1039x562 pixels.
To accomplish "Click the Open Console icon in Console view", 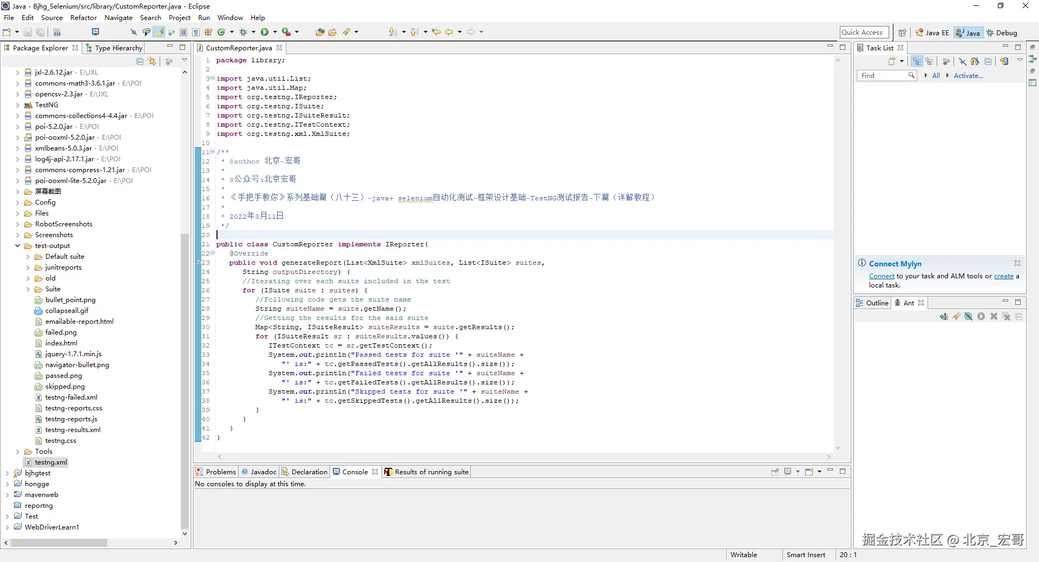I will (810, 472).
